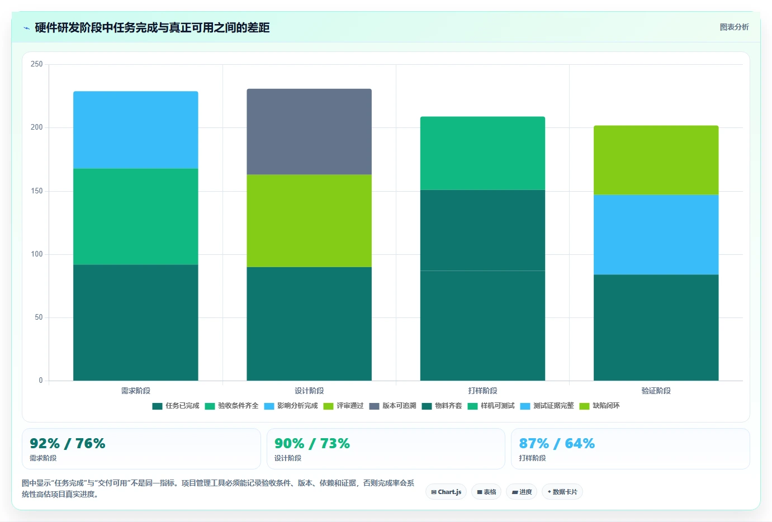Click the 进度 tag chip

[x=522, y=492]
